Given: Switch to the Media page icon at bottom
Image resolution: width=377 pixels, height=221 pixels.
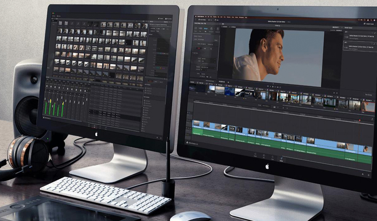Looking at the screenshot, I should [255, 155].
